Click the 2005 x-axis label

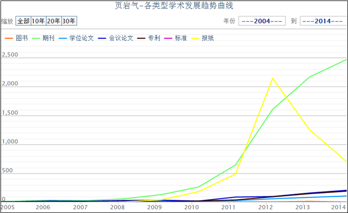(8, 207)
